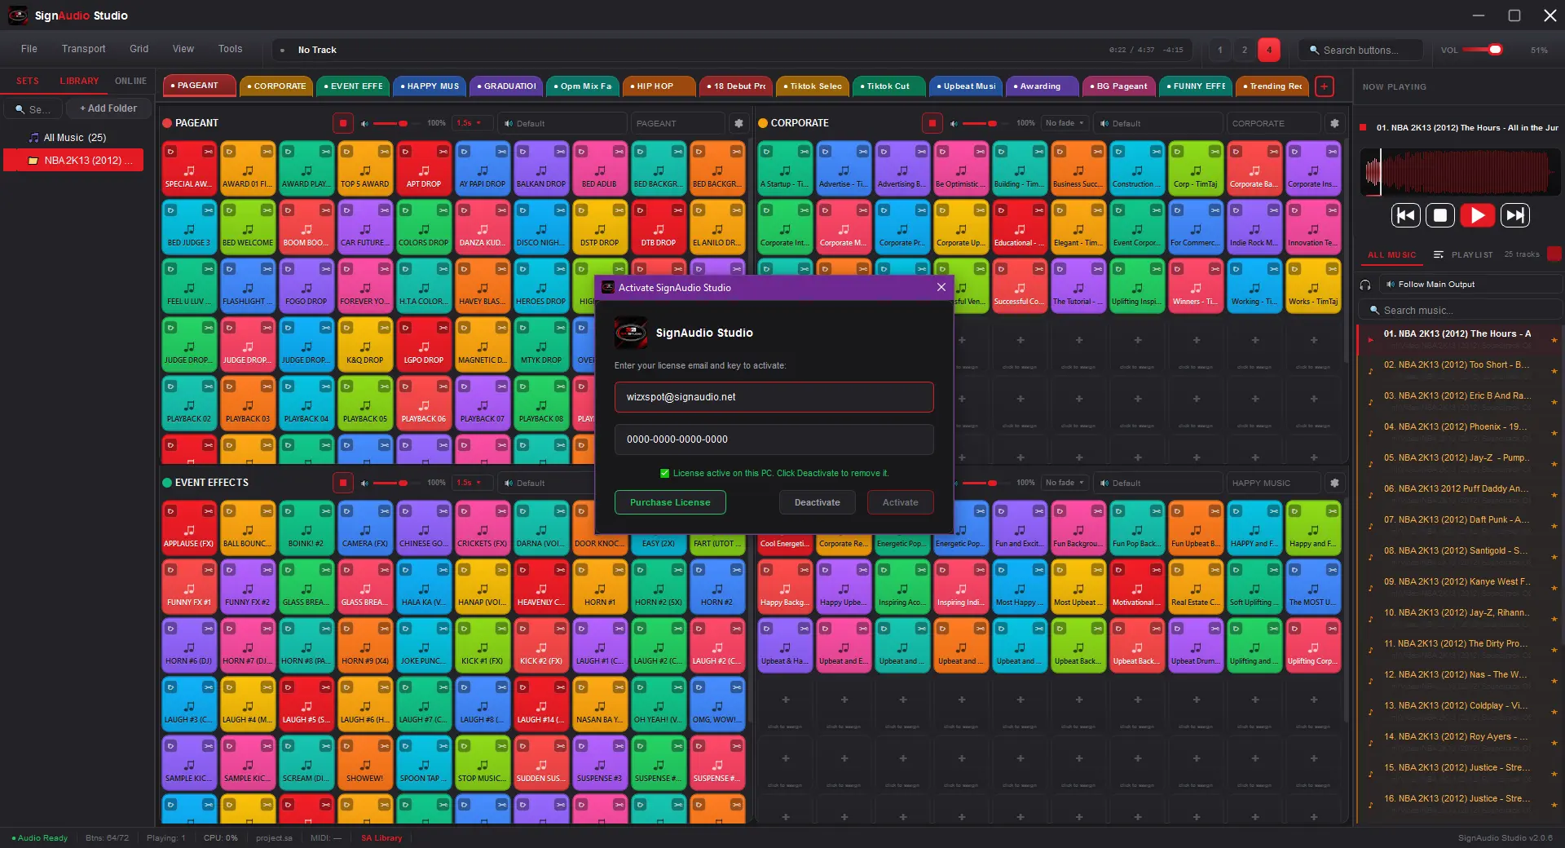Toggle play mode on A Startup pad
This screenshot has height=848, width=1565.
[766, 152]
